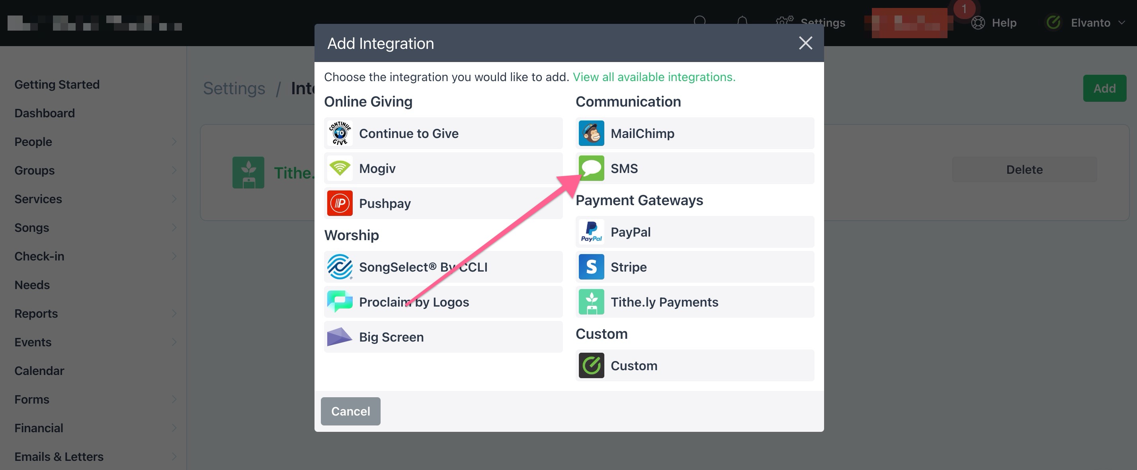
Task: Expand the Financial sidebar chevron
Action: click(174, 428)
